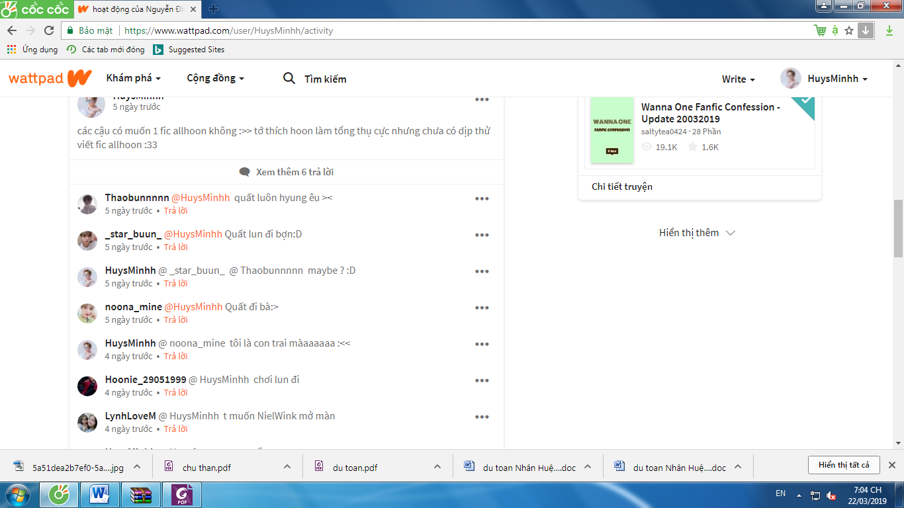904x508 pixels.
Task: Switch to the Wattpad activity browser tab
Action: pyautogui.click(x=136, y=9)
